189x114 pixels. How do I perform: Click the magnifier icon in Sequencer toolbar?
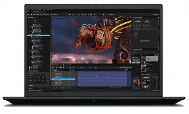(x=59, y=67)
